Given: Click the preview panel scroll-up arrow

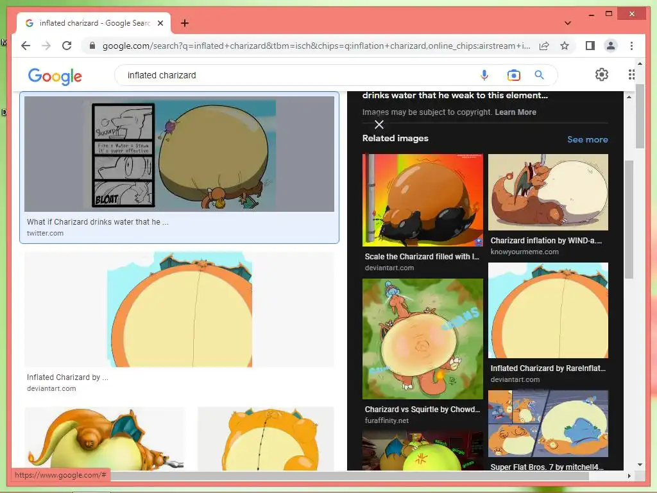Looking at the screenshot, I should point(629,97).
